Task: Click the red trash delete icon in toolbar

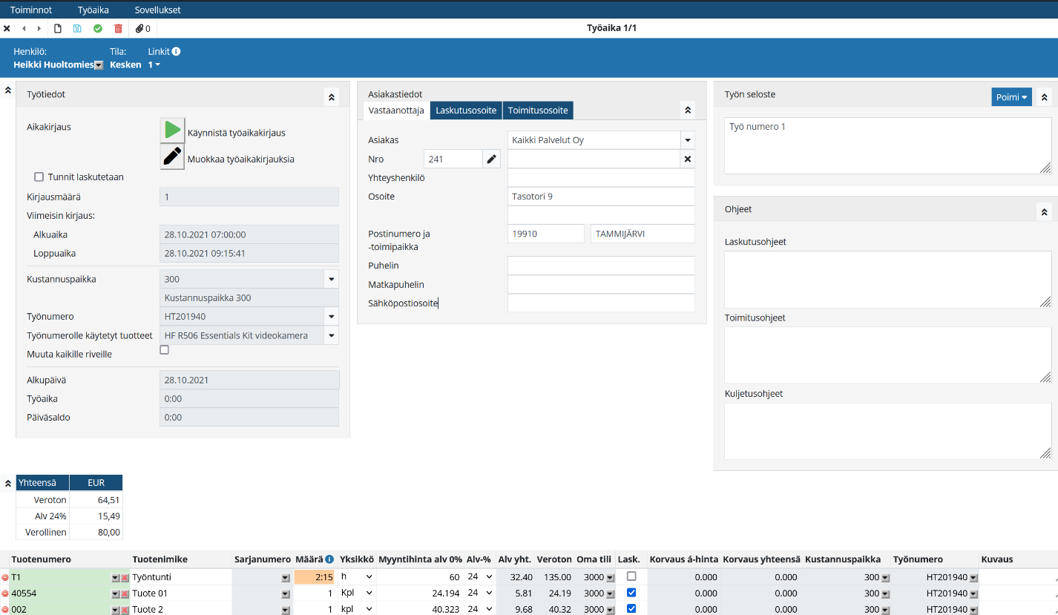Action: 118,29
